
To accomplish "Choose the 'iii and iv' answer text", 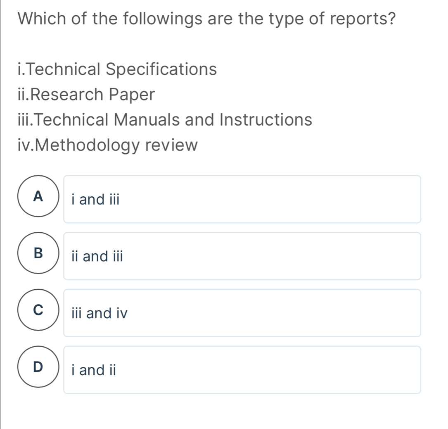I will tap(97, 313).
